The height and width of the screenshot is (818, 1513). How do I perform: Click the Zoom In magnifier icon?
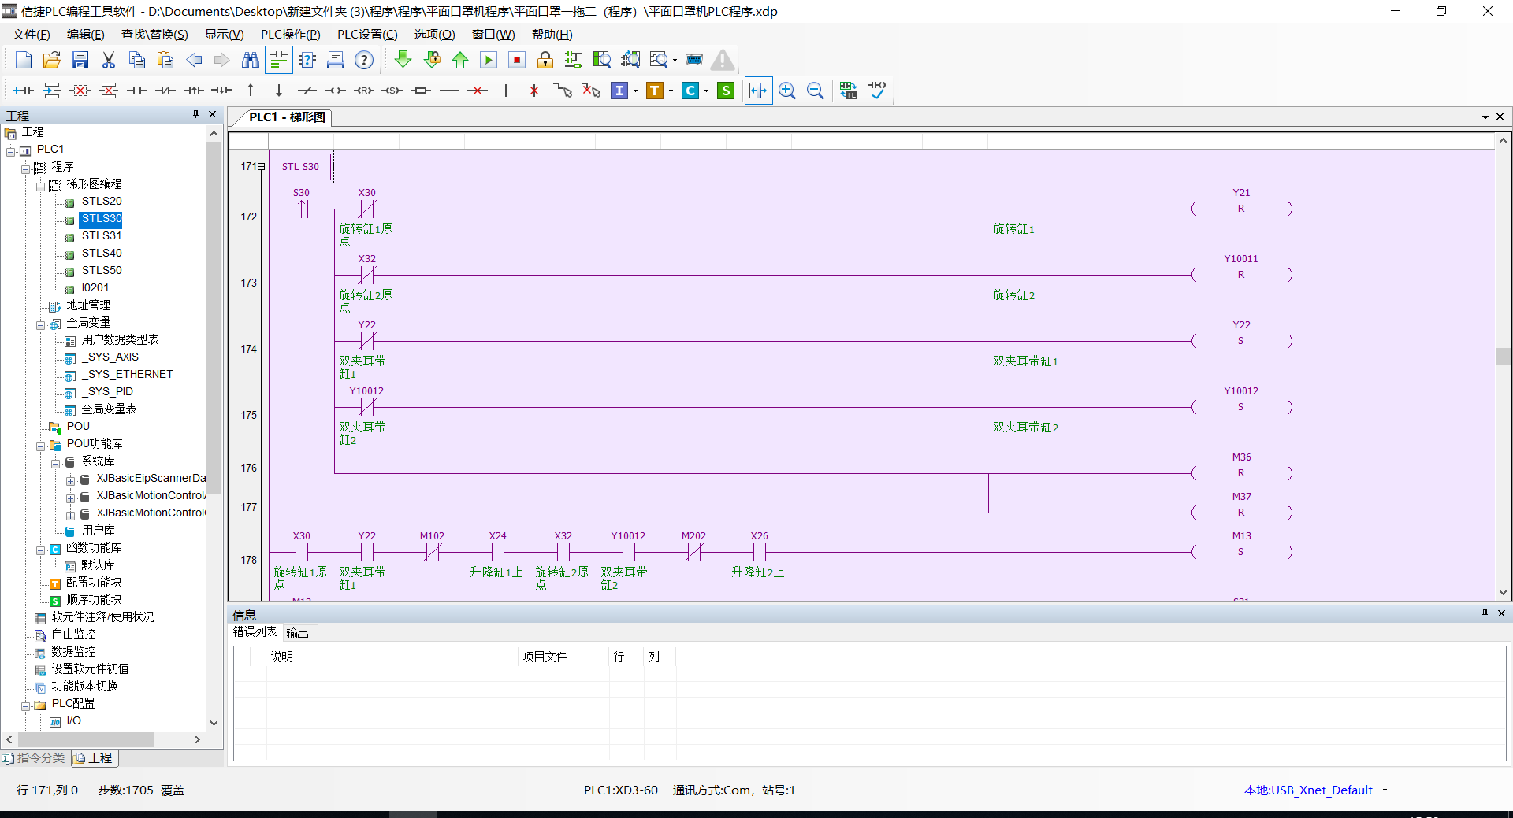(x=786, y=91)
